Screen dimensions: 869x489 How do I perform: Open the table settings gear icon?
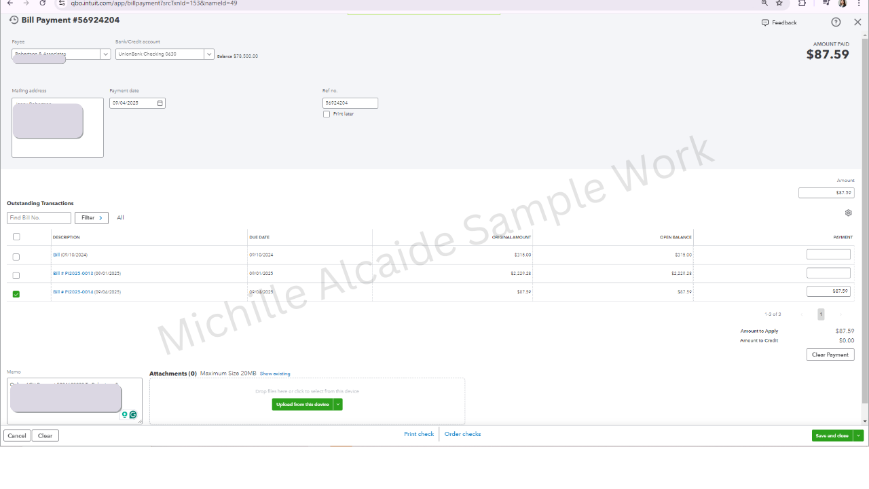[x=849, y=213]
